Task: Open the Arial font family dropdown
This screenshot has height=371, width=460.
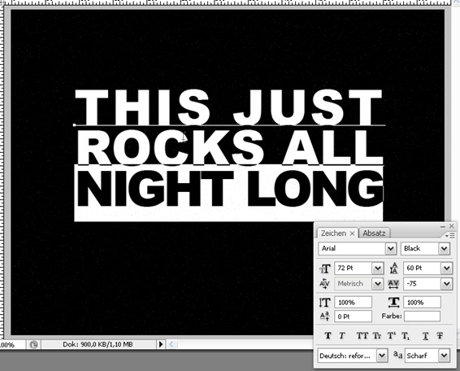Action: click(390, 249)
